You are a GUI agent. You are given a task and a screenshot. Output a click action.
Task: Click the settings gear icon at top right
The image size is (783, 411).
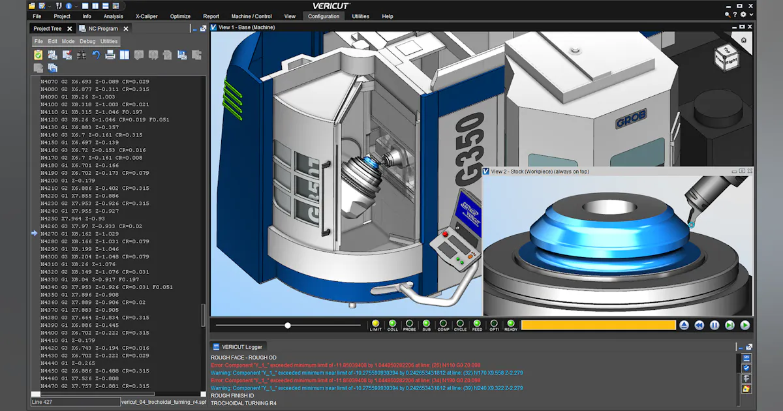click(x=745, y=14)
